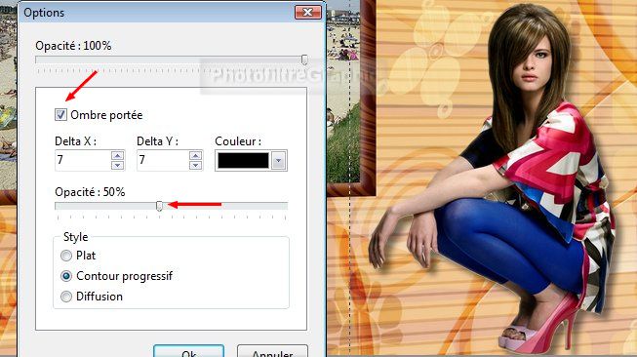Image resolution: width=637 pixels, height=357 pixels.
Task: Click the Delta Y input field
Action: click(x=163, y=160)
